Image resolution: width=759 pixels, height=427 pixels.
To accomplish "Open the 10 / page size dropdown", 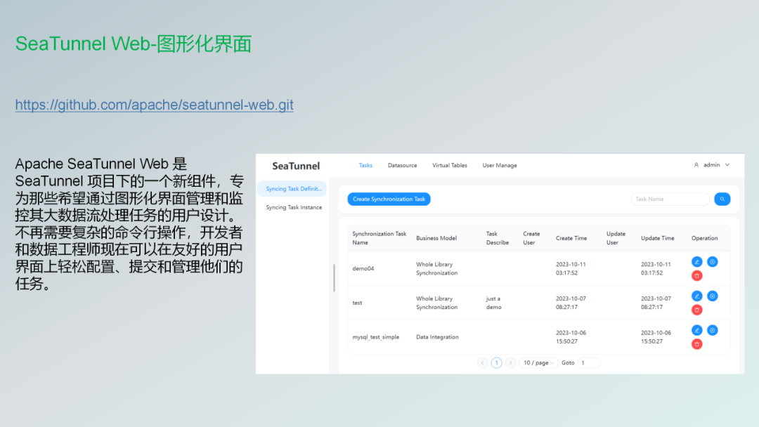I will 538,362.
